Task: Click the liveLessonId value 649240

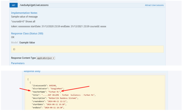Action: coord(55,85)
